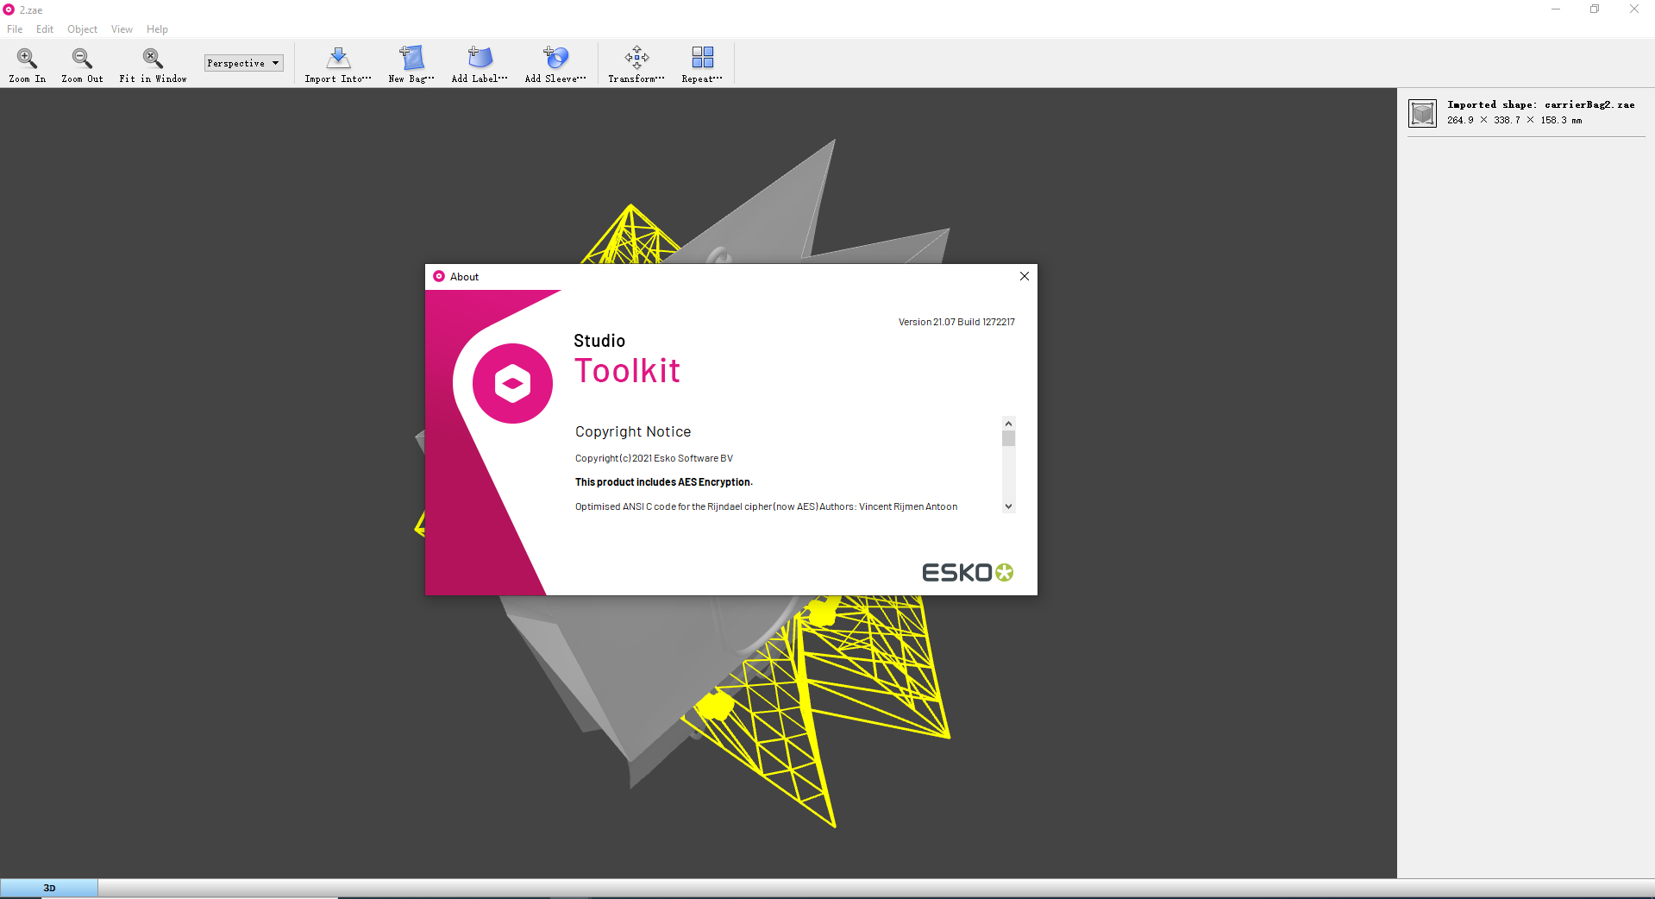Open the Help menu
This screenshot has width=1655, height=899.
[x=157, y=28]
